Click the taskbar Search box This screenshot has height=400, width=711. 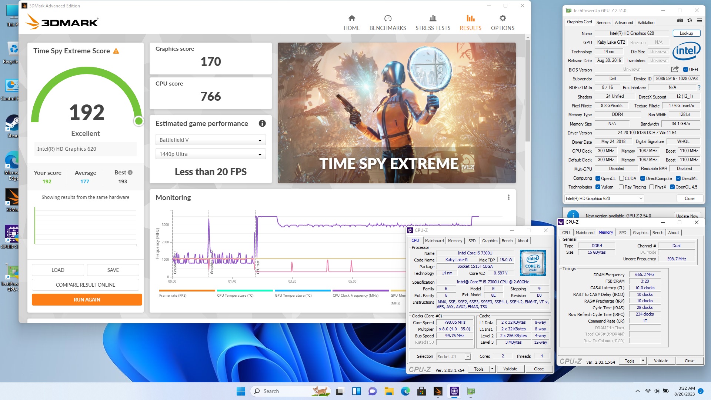(291, 391)
